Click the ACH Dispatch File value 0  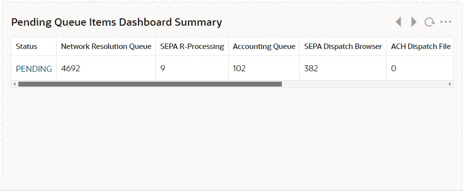(394, 68)
